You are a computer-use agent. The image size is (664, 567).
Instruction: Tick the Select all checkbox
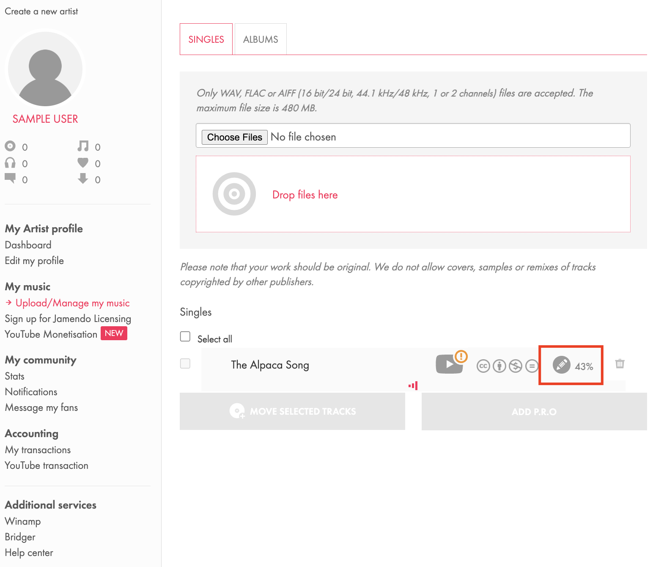pyautogui.click(x=185, y=336)
